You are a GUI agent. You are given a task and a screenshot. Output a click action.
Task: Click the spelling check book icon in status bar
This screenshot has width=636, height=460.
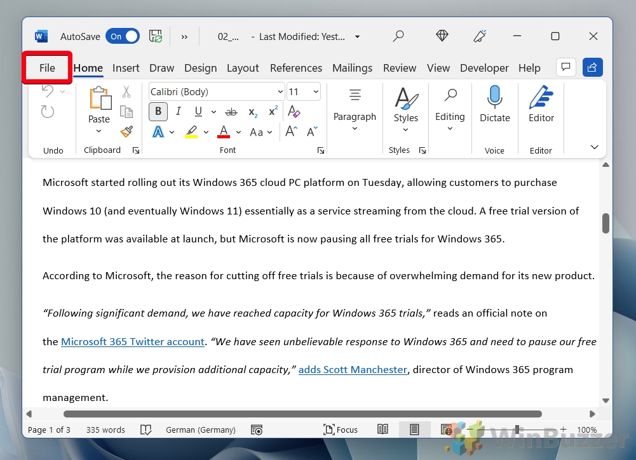point(145,430)
